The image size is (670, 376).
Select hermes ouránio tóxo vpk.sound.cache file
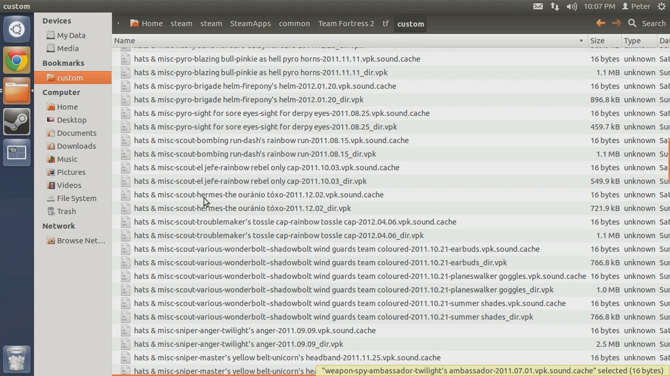pyautogui.click(x=259, y=195)
